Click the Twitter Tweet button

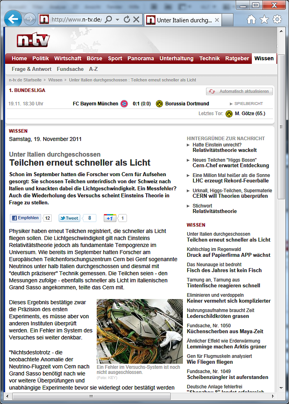pos(69,218)
